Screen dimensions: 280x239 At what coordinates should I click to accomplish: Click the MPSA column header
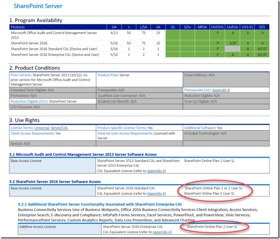pyautogui.click(x=202, y=27)
